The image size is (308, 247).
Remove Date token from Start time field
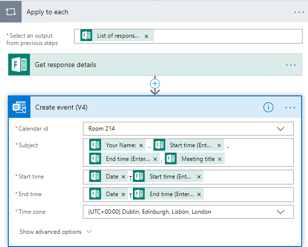pos(123,177)
